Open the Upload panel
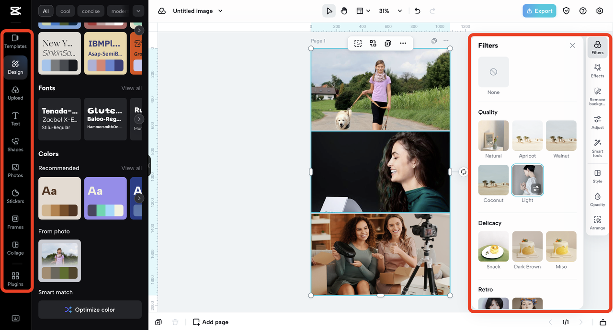Screen dimensions: 613x330 15,93
